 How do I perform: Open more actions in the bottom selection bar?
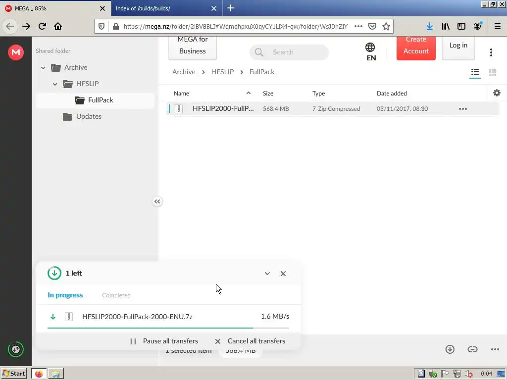pyautogui.click(x=495, y=349)
